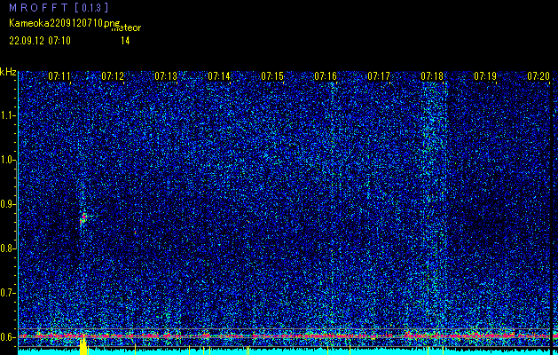Click the 0.7 kHz frequency label

pyautogui.click(x=7, y=293)
